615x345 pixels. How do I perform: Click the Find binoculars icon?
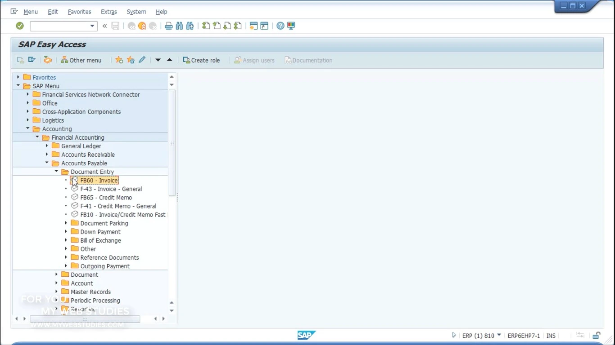(179, 26)
